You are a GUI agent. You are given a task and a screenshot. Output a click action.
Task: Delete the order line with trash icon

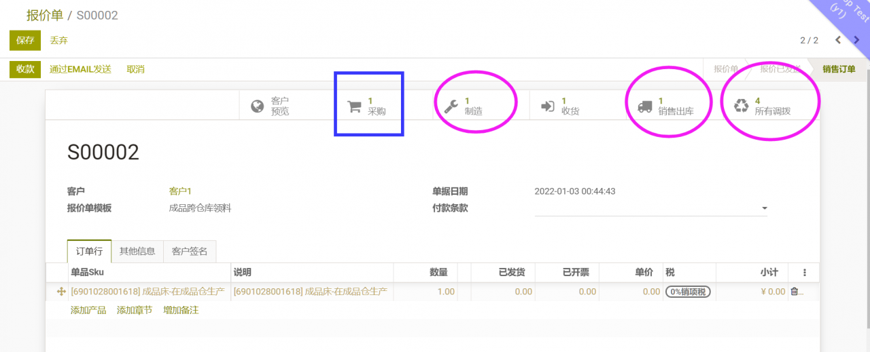tap(794, 292)
